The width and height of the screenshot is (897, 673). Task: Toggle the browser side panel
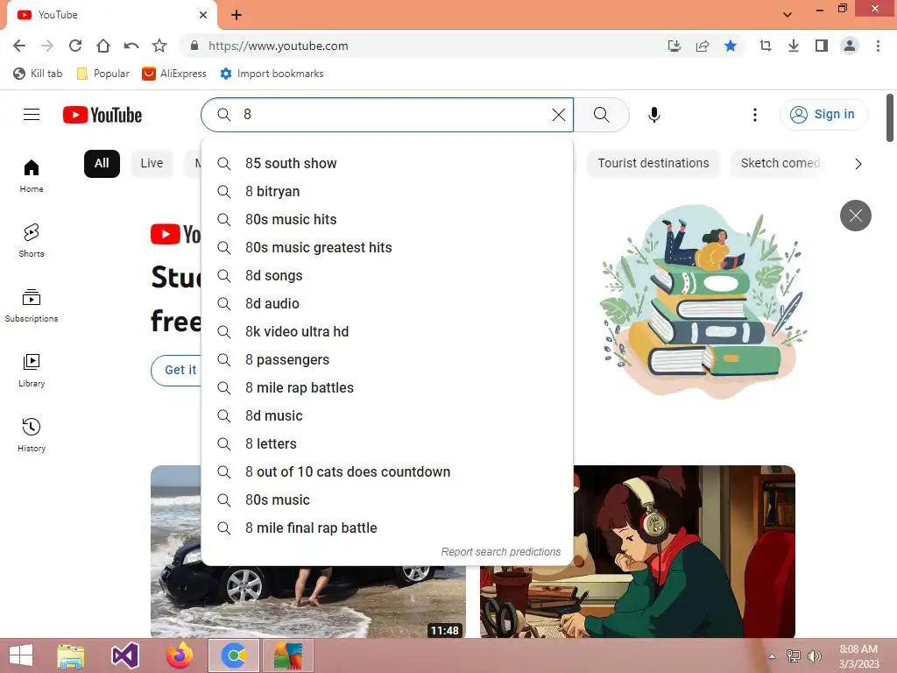pyautogui.click(x=822, y=46)
